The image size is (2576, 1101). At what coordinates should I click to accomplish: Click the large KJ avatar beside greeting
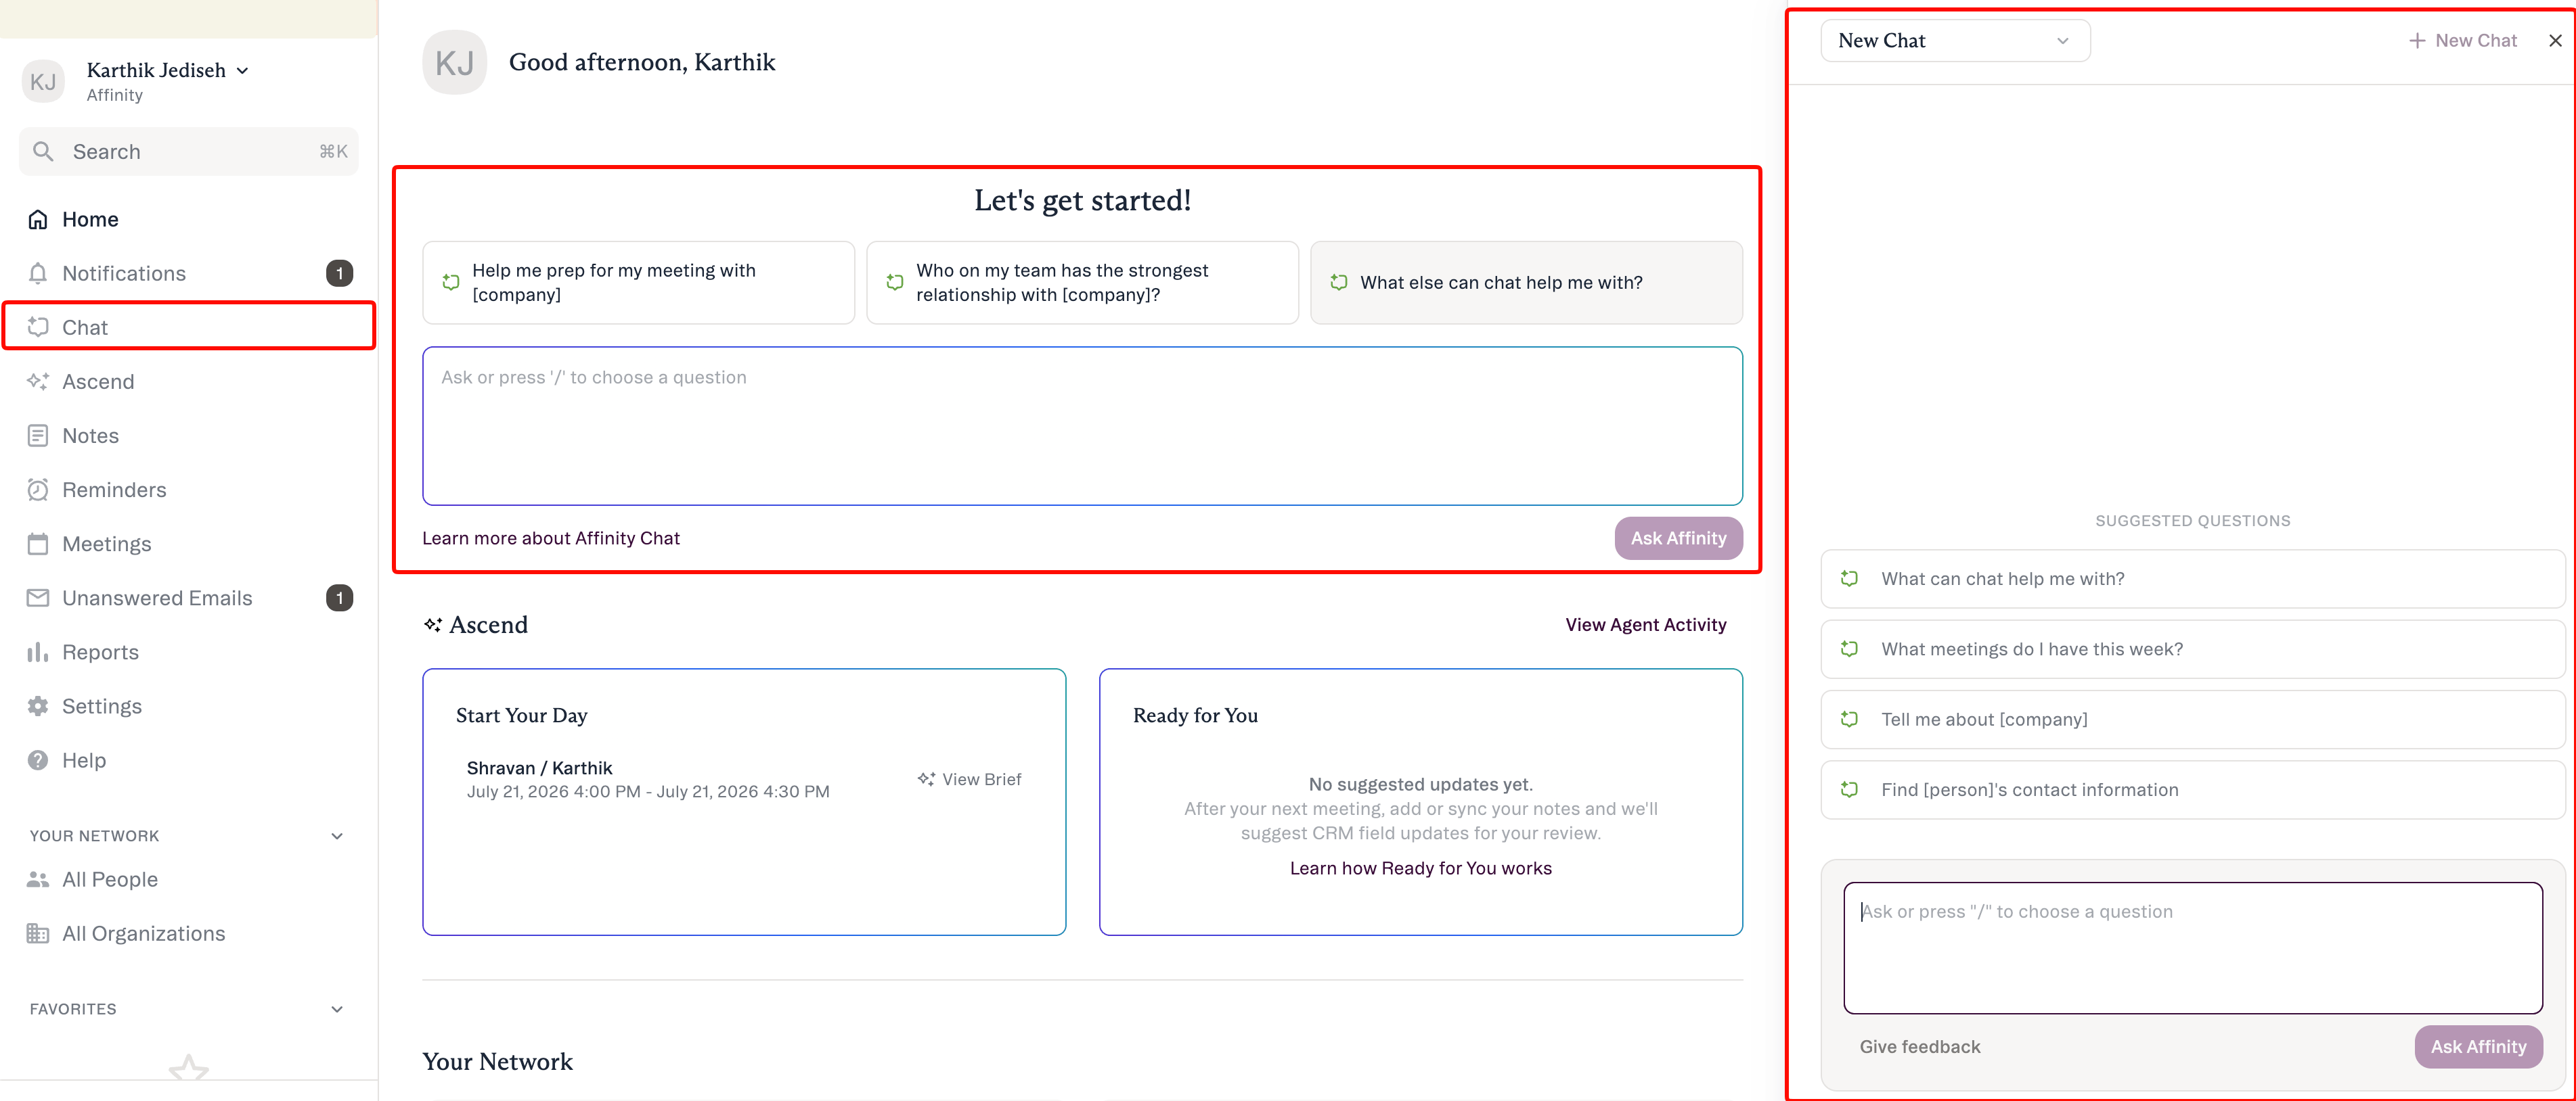pos(455,62)
